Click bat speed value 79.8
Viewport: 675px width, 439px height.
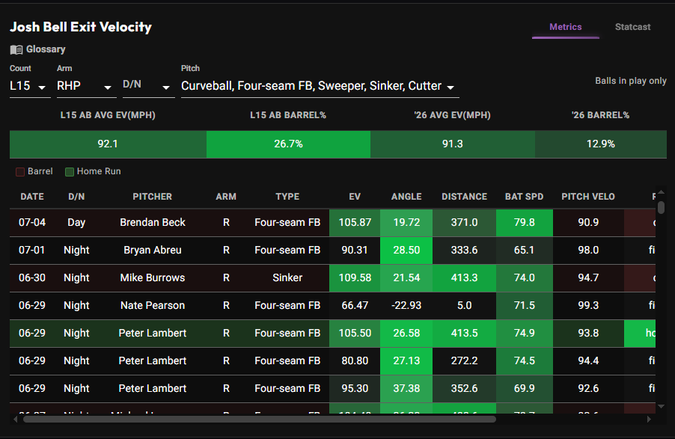point(525,223)
